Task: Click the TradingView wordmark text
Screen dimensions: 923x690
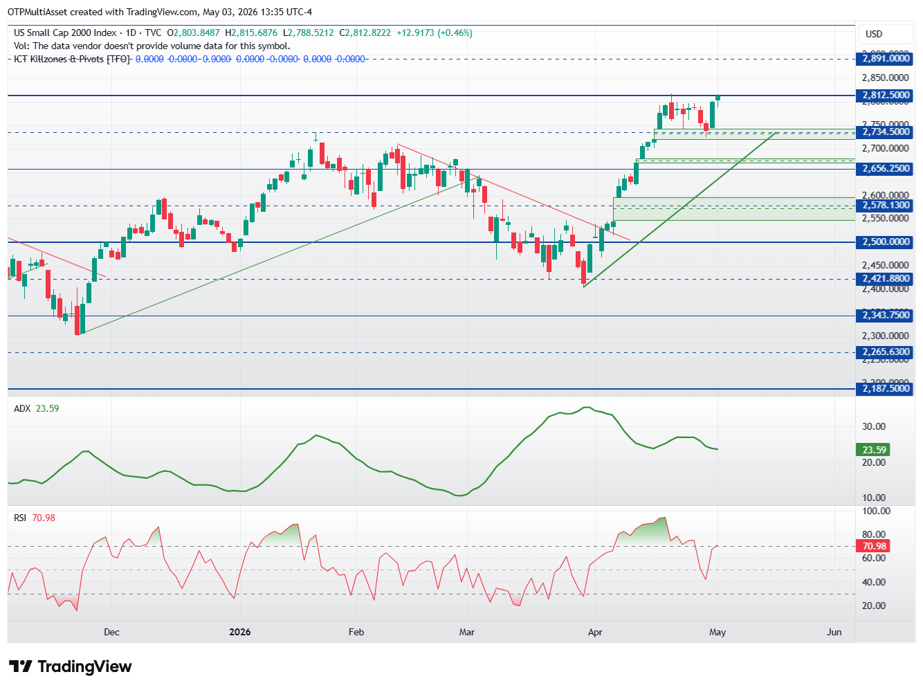Action: click(84, 666)
